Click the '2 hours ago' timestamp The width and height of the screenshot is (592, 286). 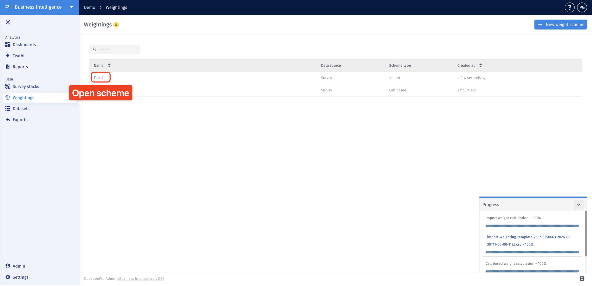click(x=467, y=90)
